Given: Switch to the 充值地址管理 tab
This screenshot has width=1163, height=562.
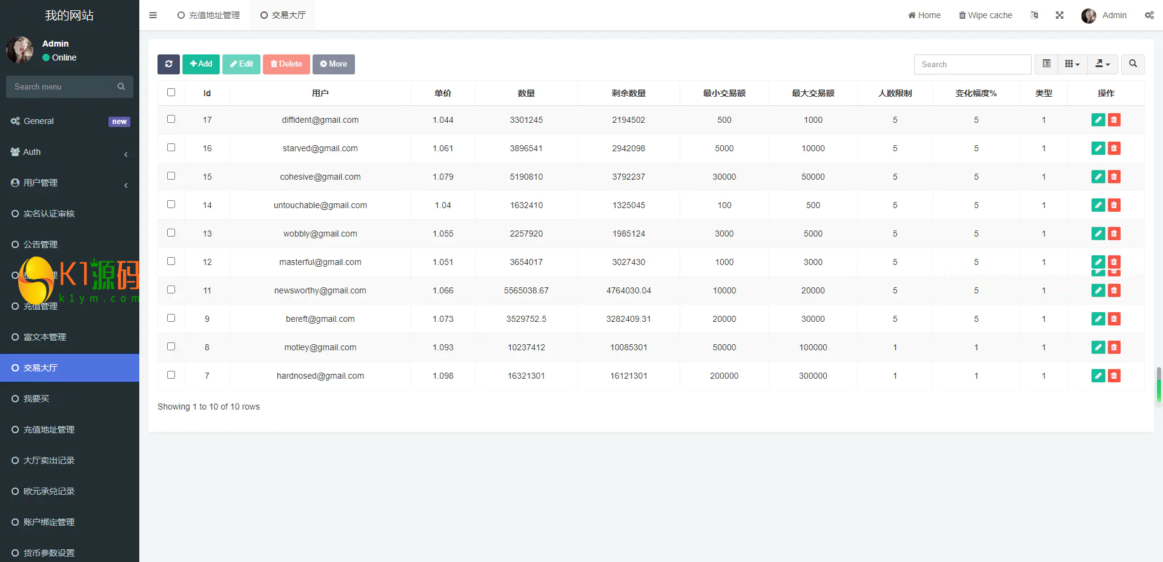Looking at the screenshot, I should click(208, 15).
